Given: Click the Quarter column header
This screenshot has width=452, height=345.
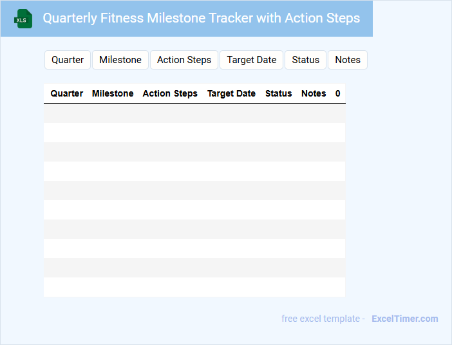Looking at the screenshot, I should [x=67, y=93].
